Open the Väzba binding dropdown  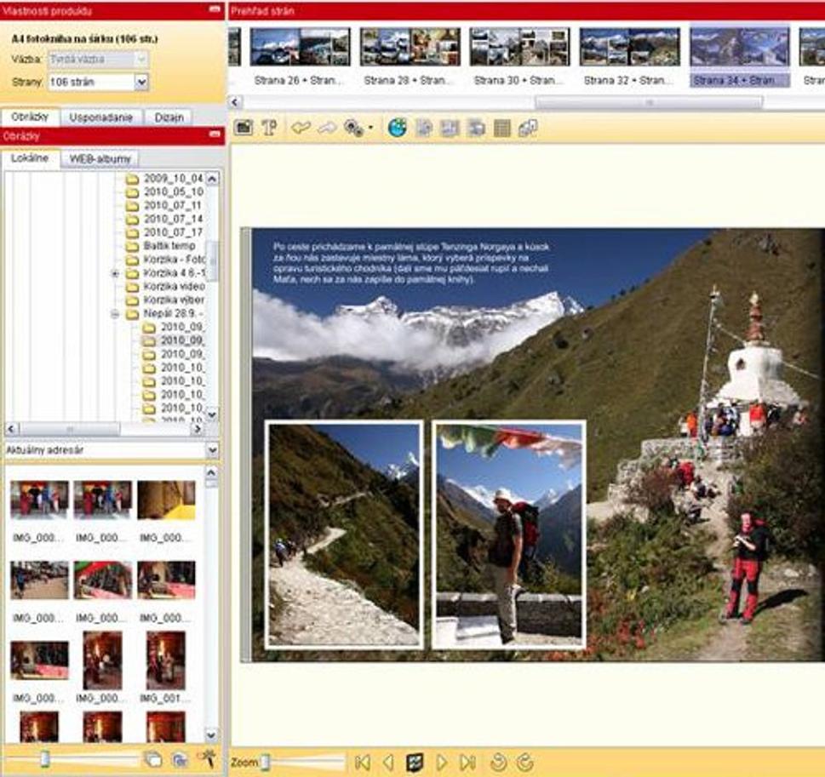(x=141, y=59)
